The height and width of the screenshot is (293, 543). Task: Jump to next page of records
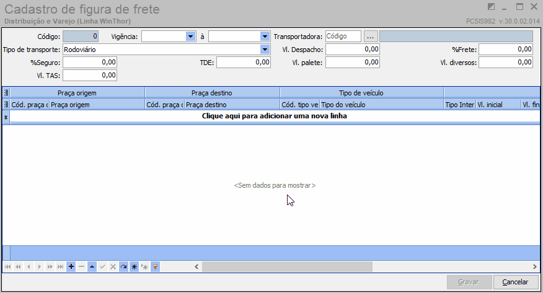click(x=50, y=267)
